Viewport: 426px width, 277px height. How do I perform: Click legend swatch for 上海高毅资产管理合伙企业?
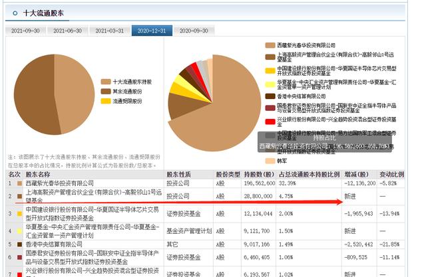(270, 57)
